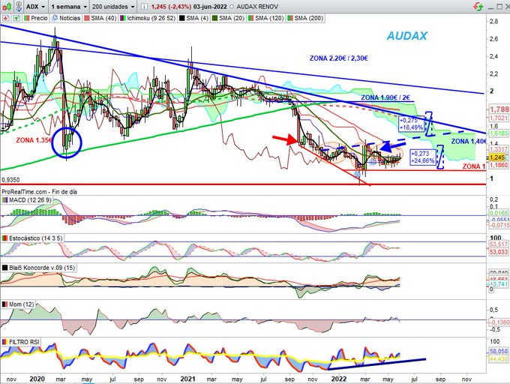Click the dark green swatch of SMA (20)
Image resolution: width=510 pixels, height=384 pixels.
point(214,18)
